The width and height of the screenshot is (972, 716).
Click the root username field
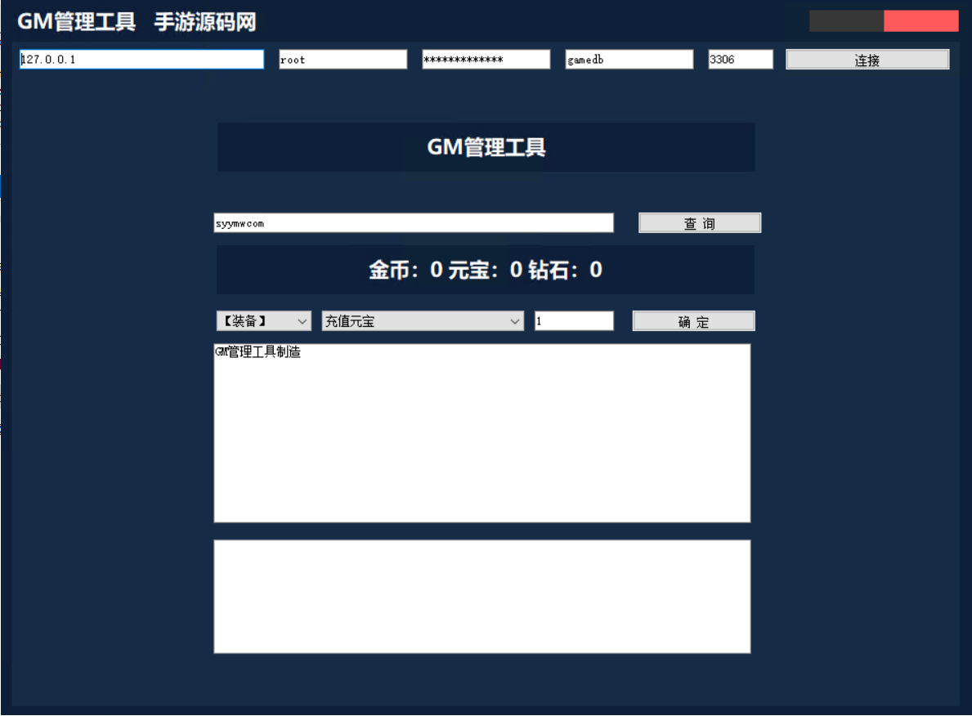(x=342, y=59)
